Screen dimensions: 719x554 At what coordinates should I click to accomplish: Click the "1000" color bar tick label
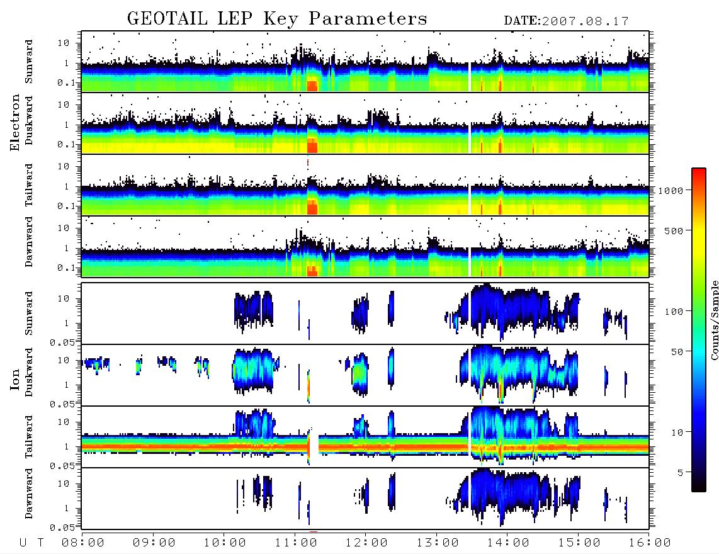(671, 191)
